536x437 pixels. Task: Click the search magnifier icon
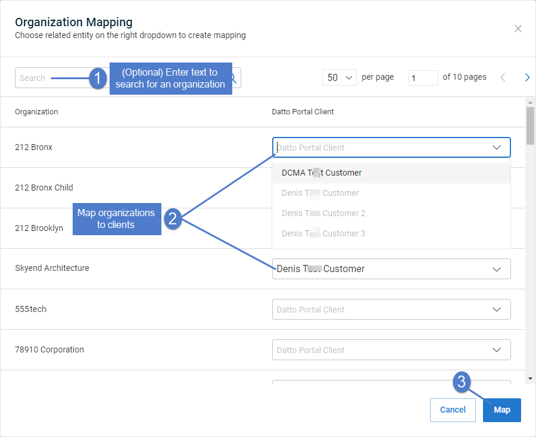coord(234,78)
